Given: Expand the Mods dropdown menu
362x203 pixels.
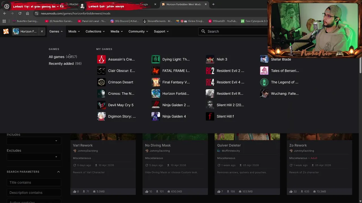Looking at the screenshot, I should click(x=74, y=31).
